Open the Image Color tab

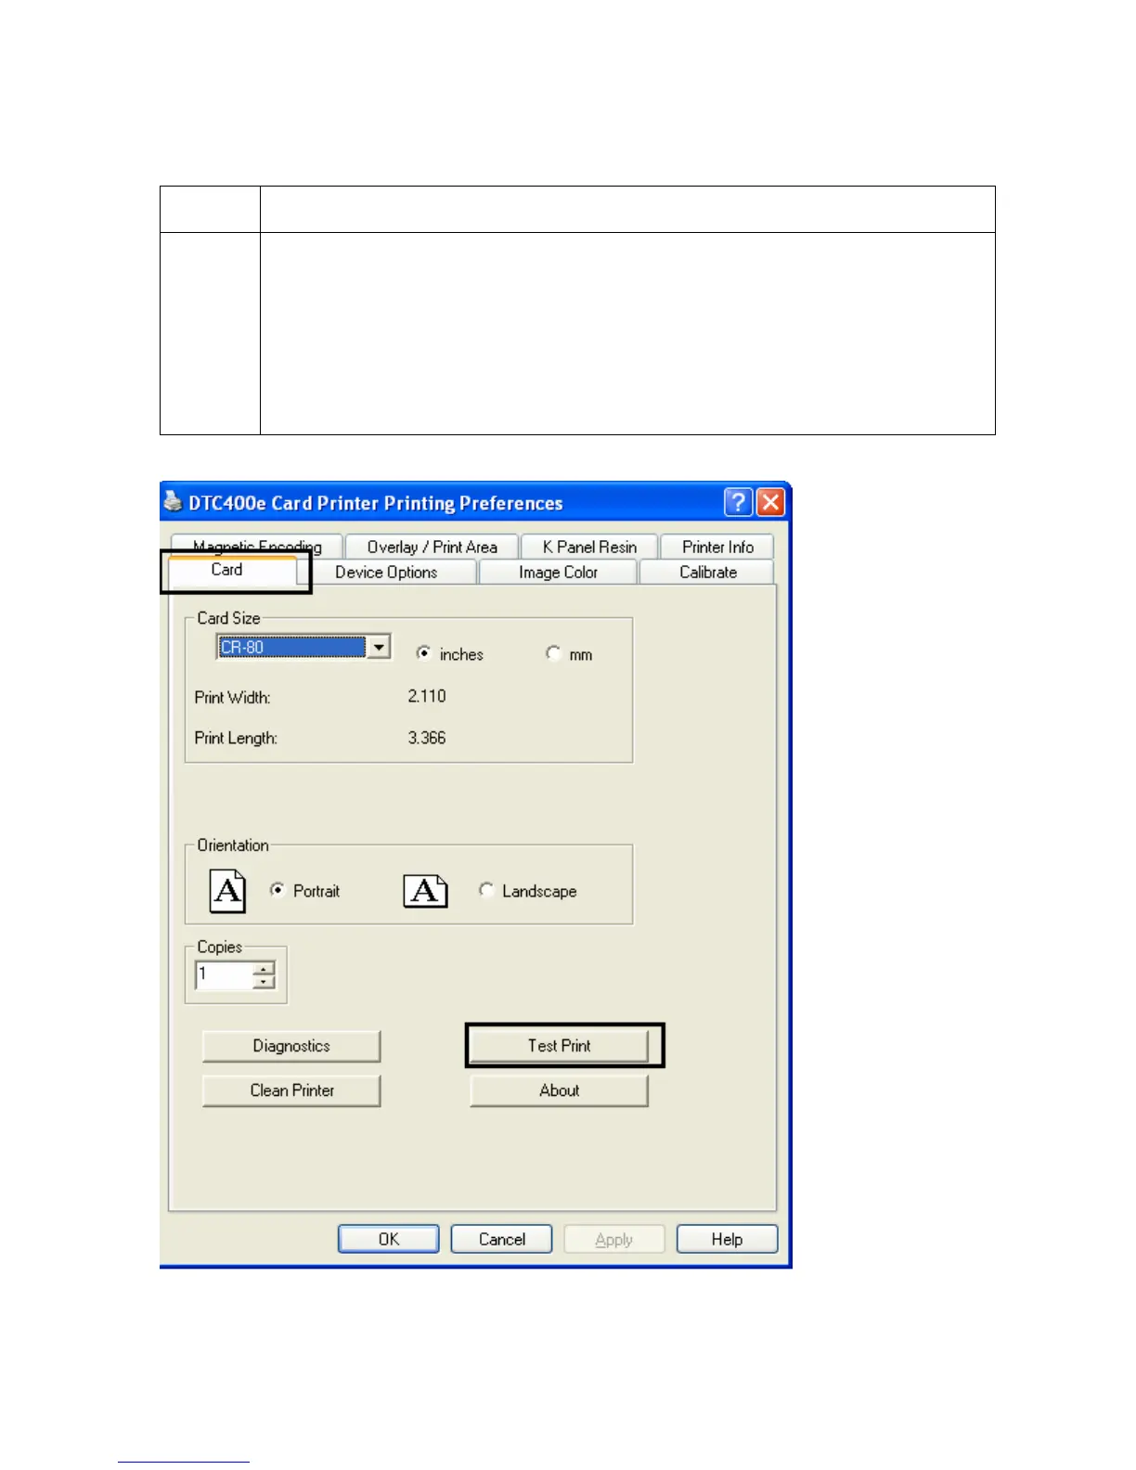(558, 573)
